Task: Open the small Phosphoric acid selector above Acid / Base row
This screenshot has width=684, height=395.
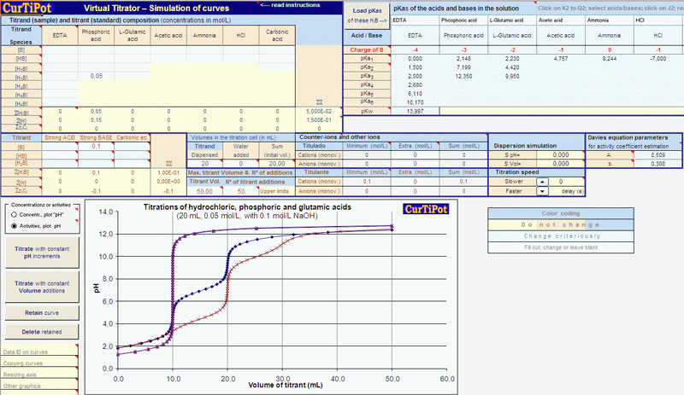Action: (x=463, y=20)
